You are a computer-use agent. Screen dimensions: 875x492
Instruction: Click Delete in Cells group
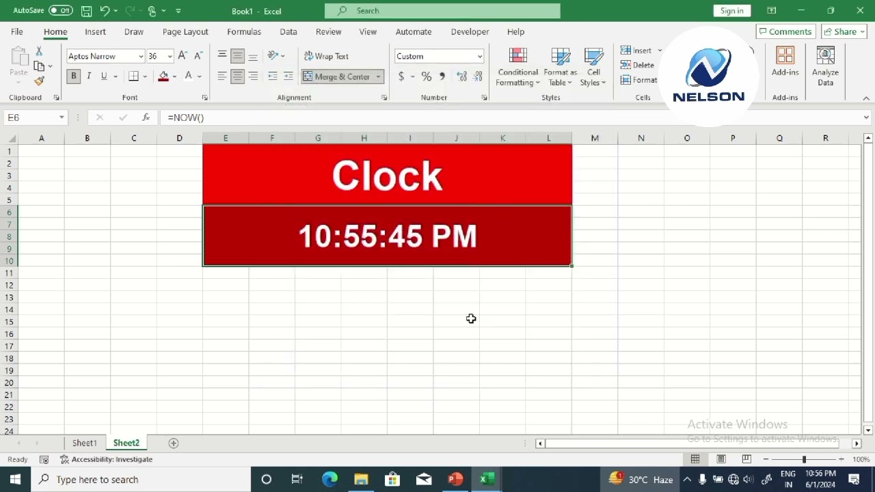click(x=638, y=65)
